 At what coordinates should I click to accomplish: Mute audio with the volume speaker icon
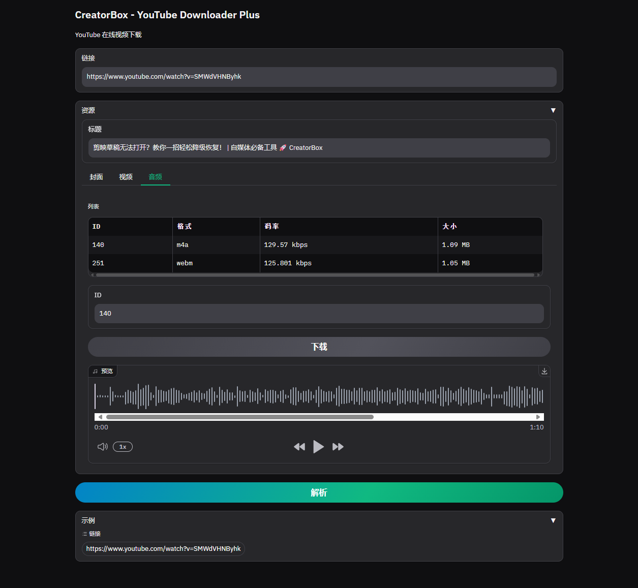(x=103, y=447)
